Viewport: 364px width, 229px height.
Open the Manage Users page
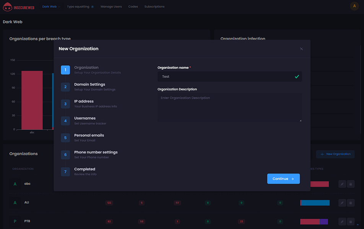[111, 6]
